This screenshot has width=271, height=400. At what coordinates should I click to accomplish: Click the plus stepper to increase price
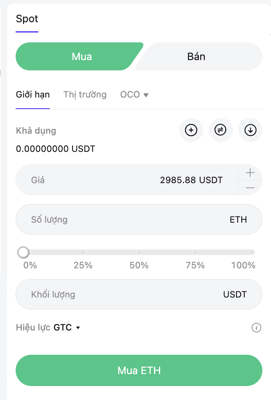tap(250, 173)
